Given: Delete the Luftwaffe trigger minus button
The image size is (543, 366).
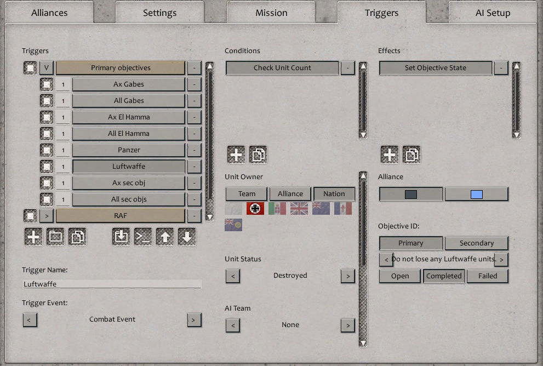Looking at the screenshot, I should (195, 167).
